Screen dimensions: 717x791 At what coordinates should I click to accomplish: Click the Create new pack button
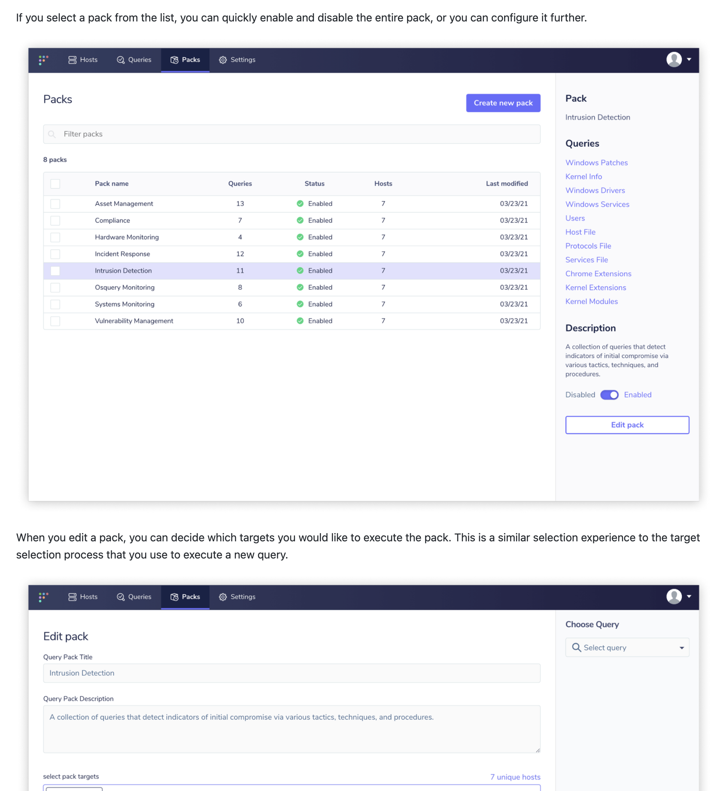click(503, 103)
